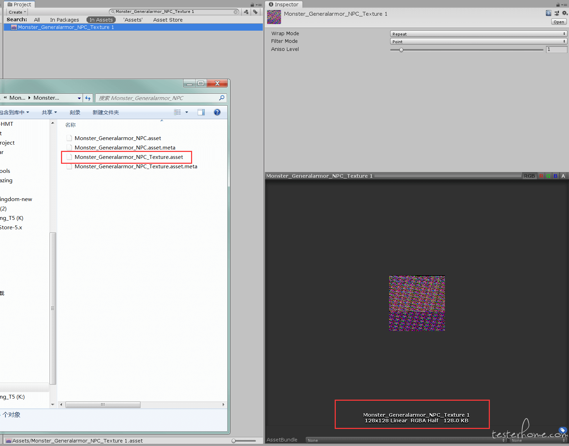The width and height of the screenshot is (569, 446).
Task: Click the texture thumbnail in Inspector header
Action: point(274,17)
